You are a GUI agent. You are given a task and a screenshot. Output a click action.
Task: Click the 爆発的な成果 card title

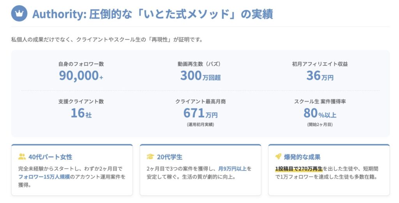click(x=303, y=157)
